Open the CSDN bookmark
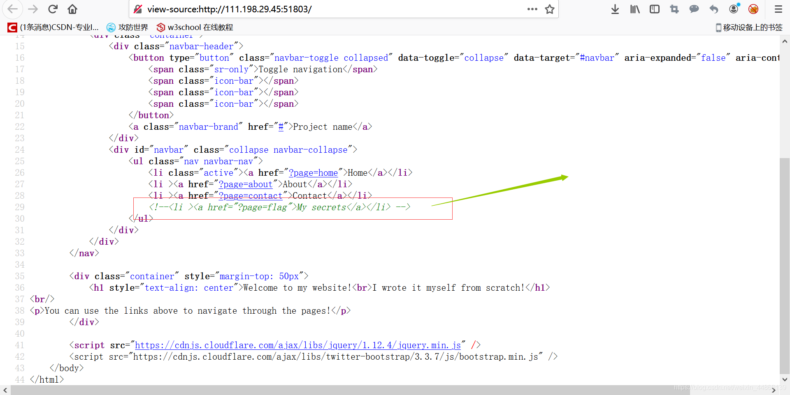The image size is (790, 395). pyautogui.click(x=53, y=27)
